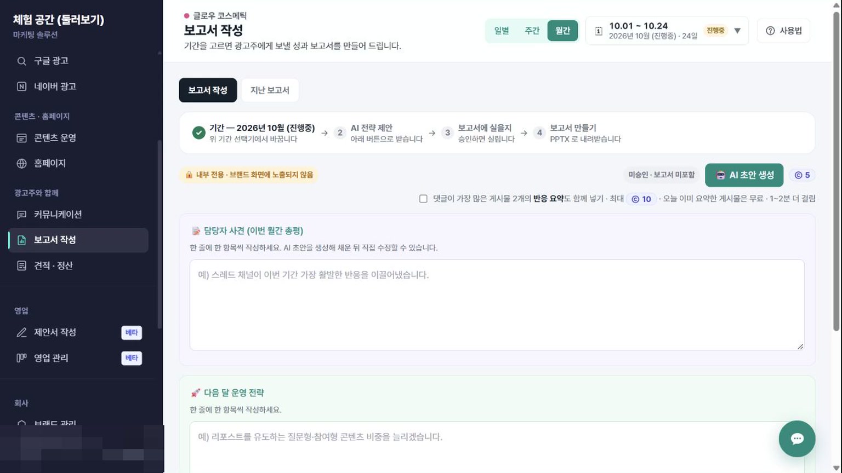Click the credit badge showing 5
Screen dimensions: 842x473
pyautogui.click(x=802, y=175)
